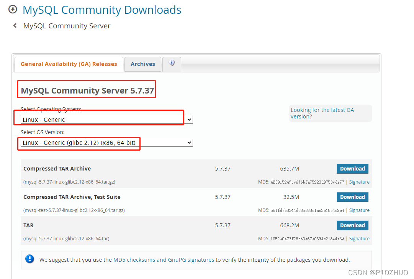Click the download circle icon beside page title

(x=13, y=10)
